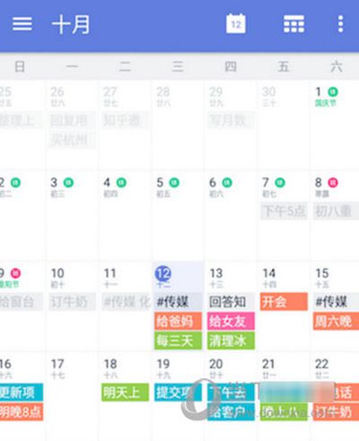Image resolution: width=359 pixels, height=441 pixels.
Task: Open the 回答知 task on the 13th
Action: [231, 302]
